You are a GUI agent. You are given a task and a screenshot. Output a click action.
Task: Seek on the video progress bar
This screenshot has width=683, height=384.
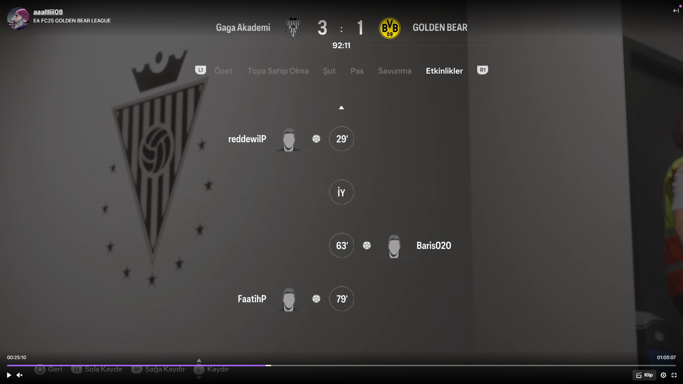pyautogui.click(x=341, y=365)
